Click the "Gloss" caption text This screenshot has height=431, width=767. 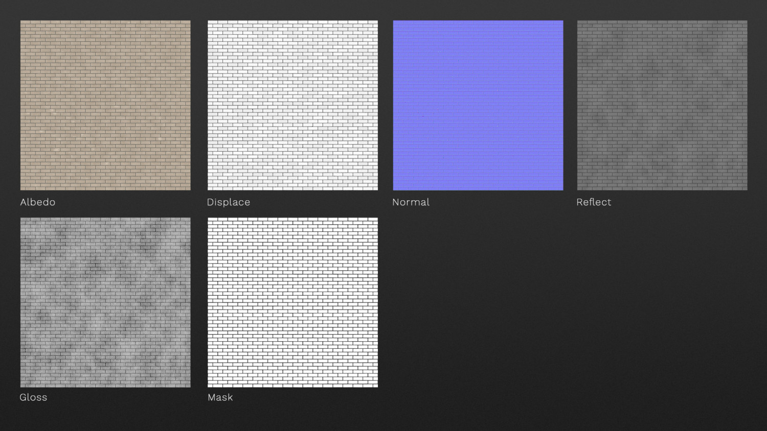[x=33, y=397]
